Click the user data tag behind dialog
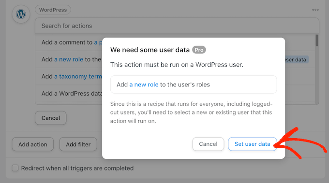Screen dimensions: 329x183 click(297, 60)
